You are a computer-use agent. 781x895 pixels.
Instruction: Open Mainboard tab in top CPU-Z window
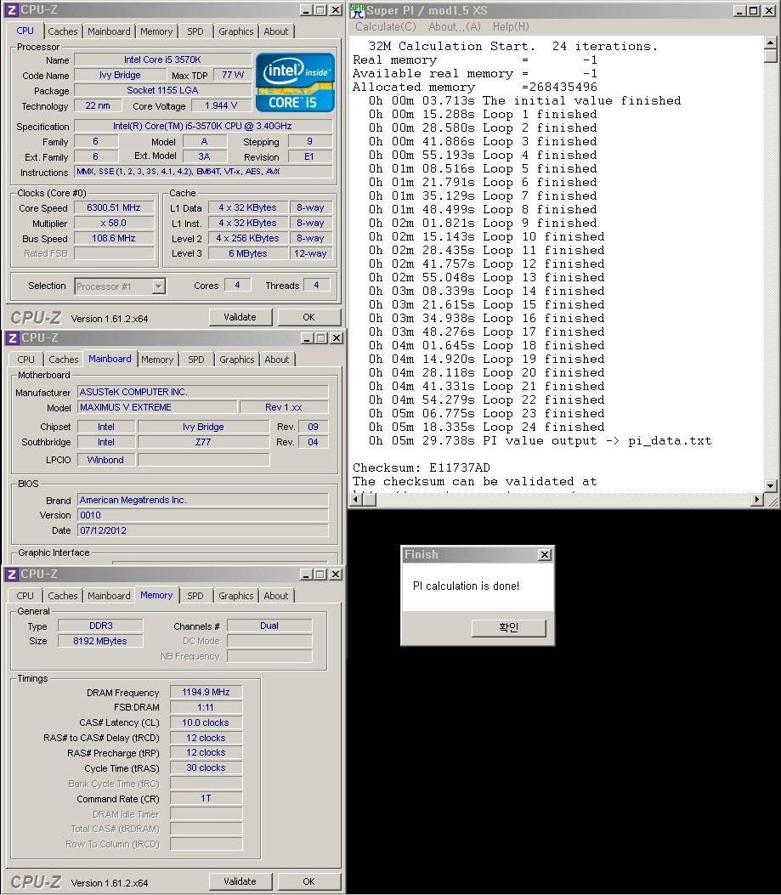click(109, 31)
